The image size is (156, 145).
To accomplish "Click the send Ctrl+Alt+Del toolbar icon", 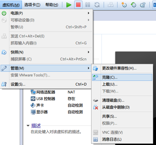I will [x=111, y=5].
